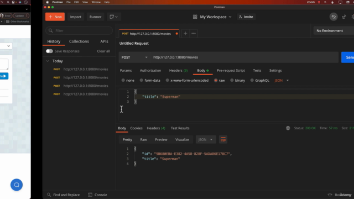The height and width of the screenshot is (199, 354).
Task: Open the My Workspace dropdown
Action: [212, 17]
